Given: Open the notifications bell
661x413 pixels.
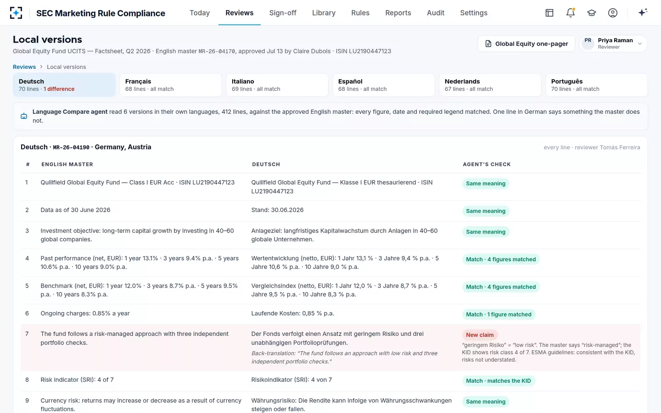Looking at the screenshot, I should [x=571, y=13].
